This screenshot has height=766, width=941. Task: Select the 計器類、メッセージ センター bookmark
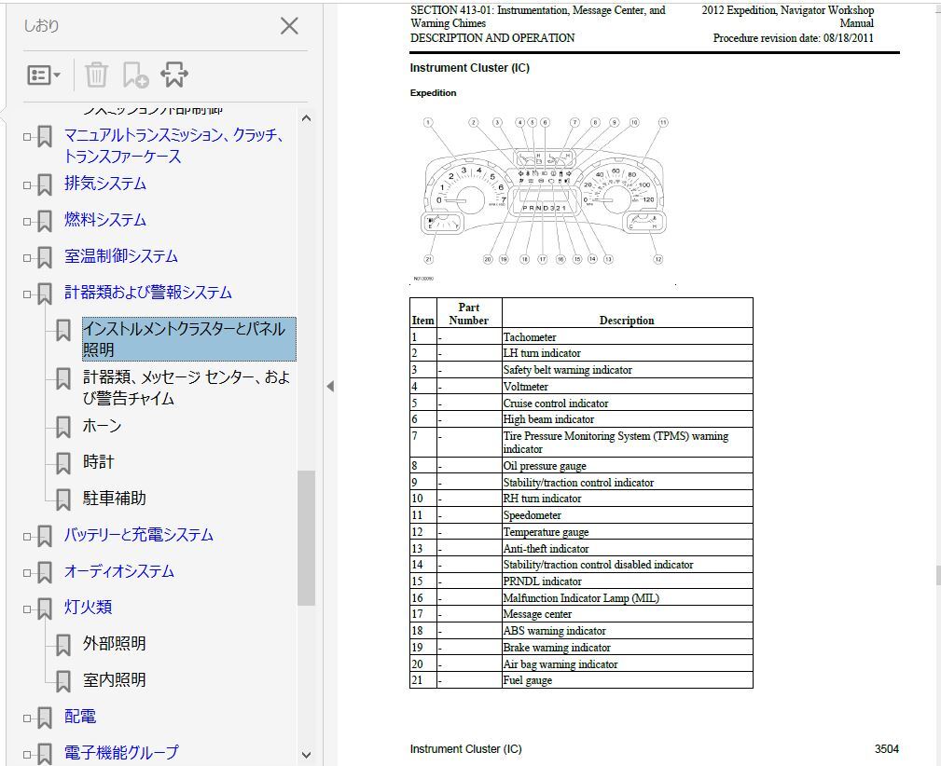[187, 388]
